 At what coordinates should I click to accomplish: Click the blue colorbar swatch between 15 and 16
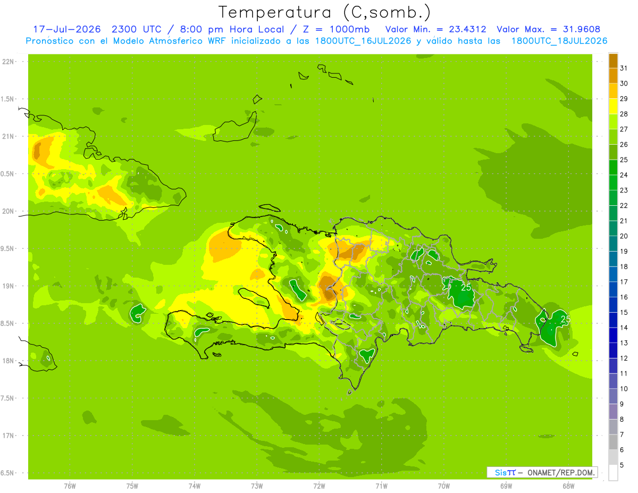click(x=613, y=305)
